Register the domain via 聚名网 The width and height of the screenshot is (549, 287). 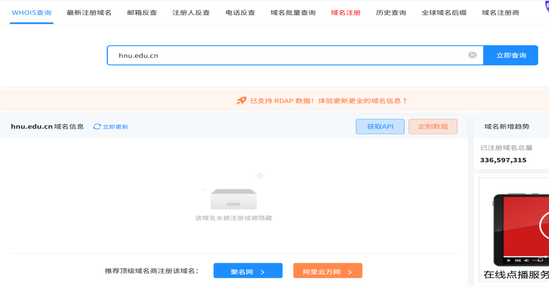(247, 270)
